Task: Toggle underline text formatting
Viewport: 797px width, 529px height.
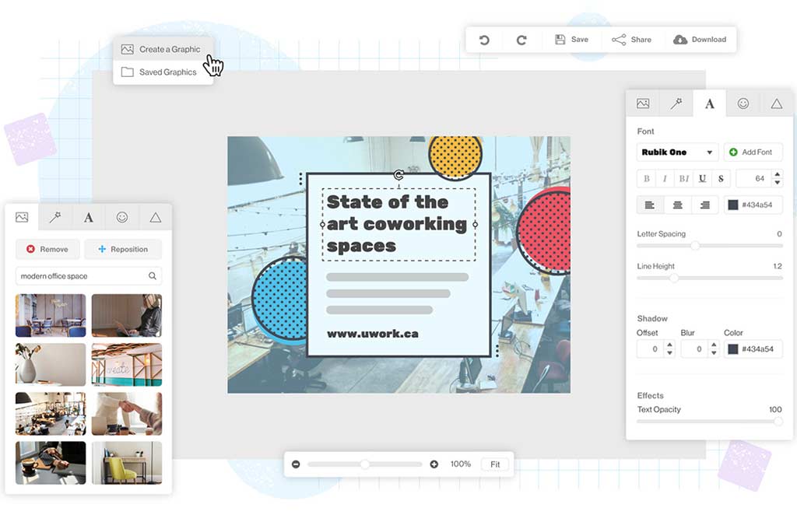Action: click(x=703, y=178)
